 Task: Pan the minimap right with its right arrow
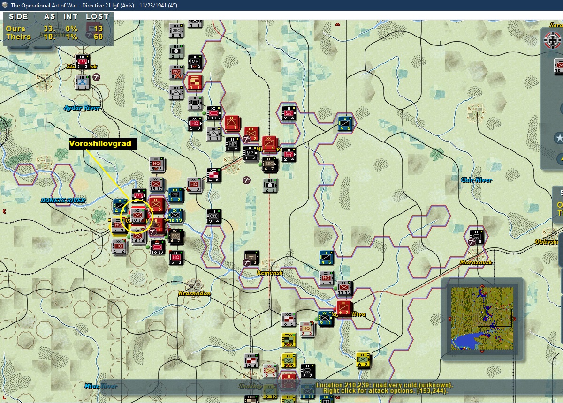pos(515,319)
